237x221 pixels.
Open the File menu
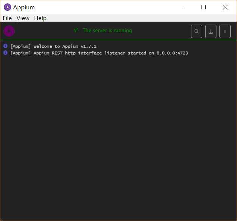[x=7, y=18]
